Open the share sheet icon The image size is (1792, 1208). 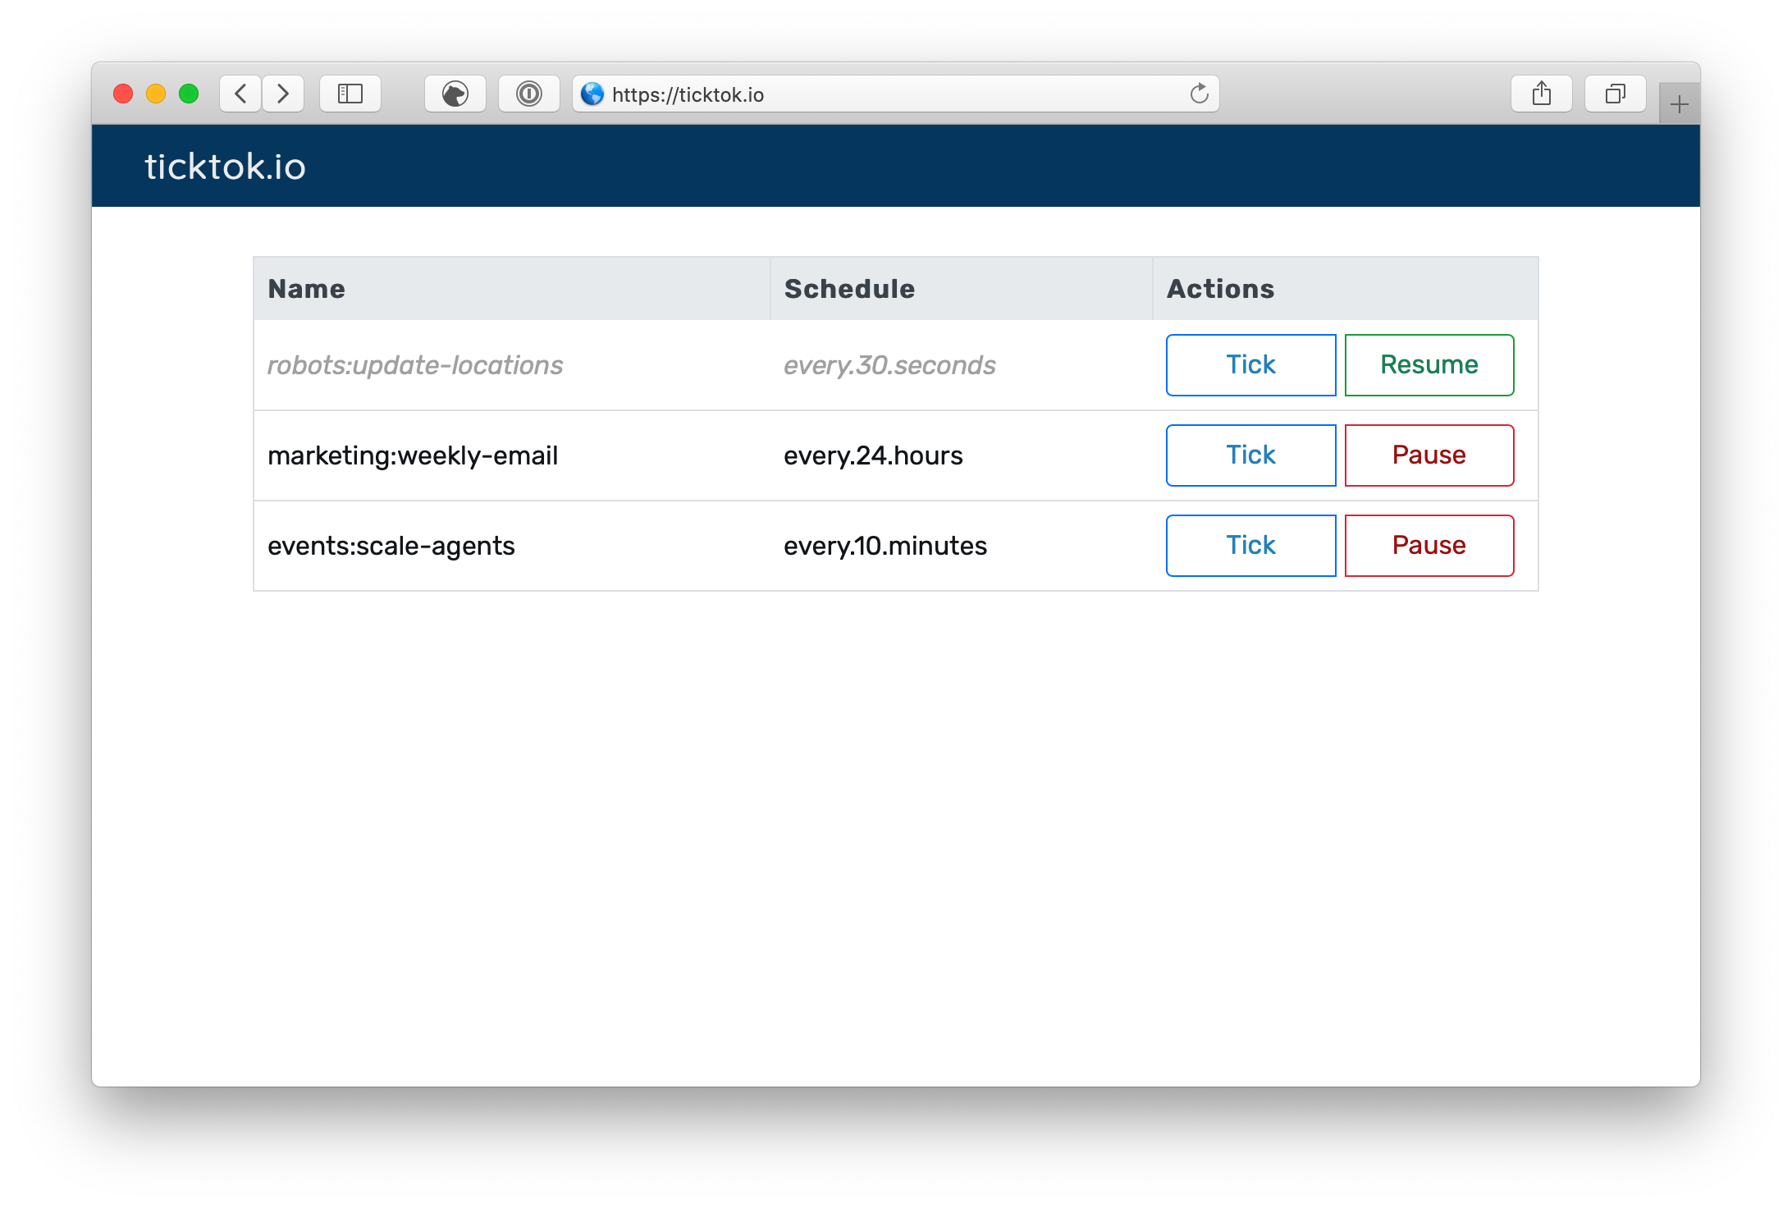1542,94
